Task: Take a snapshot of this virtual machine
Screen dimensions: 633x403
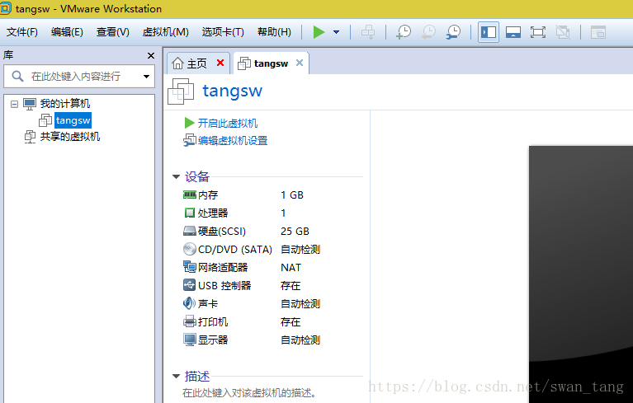Action: pyautogui.click(x=404, y=32)
